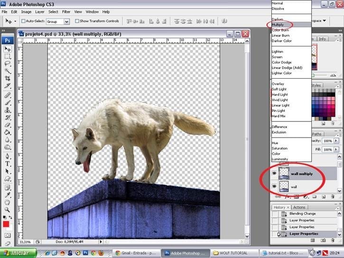The width and height of the screenshot is (344, 258).
Task: Select the Dodge tool
Action: click(x=8, y=147)
